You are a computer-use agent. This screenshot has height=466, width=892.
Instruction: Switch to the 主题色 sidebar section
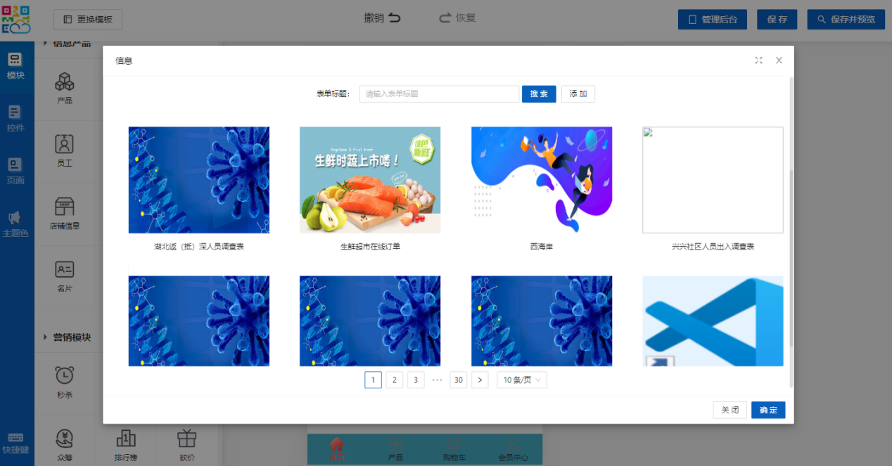point(15,224)
